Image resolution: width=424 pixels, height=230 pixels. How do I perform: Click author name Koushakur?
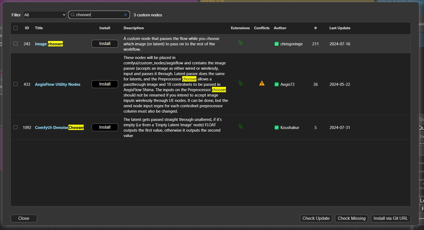tap(290, 128)
